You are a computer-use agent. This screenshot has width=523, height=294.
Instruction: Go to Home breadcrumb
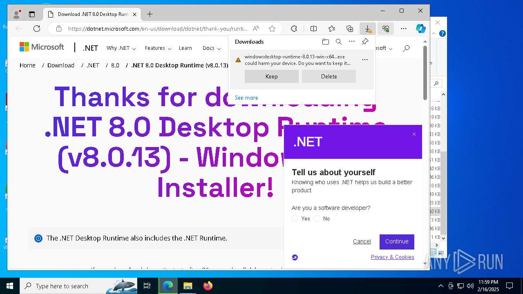pos(27,65)
